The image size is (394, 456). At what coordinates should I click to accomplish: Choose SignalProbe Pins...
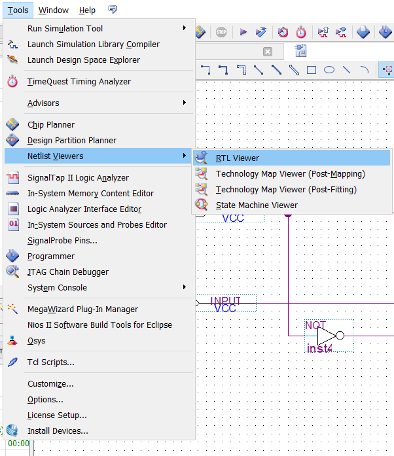point(100,241)
